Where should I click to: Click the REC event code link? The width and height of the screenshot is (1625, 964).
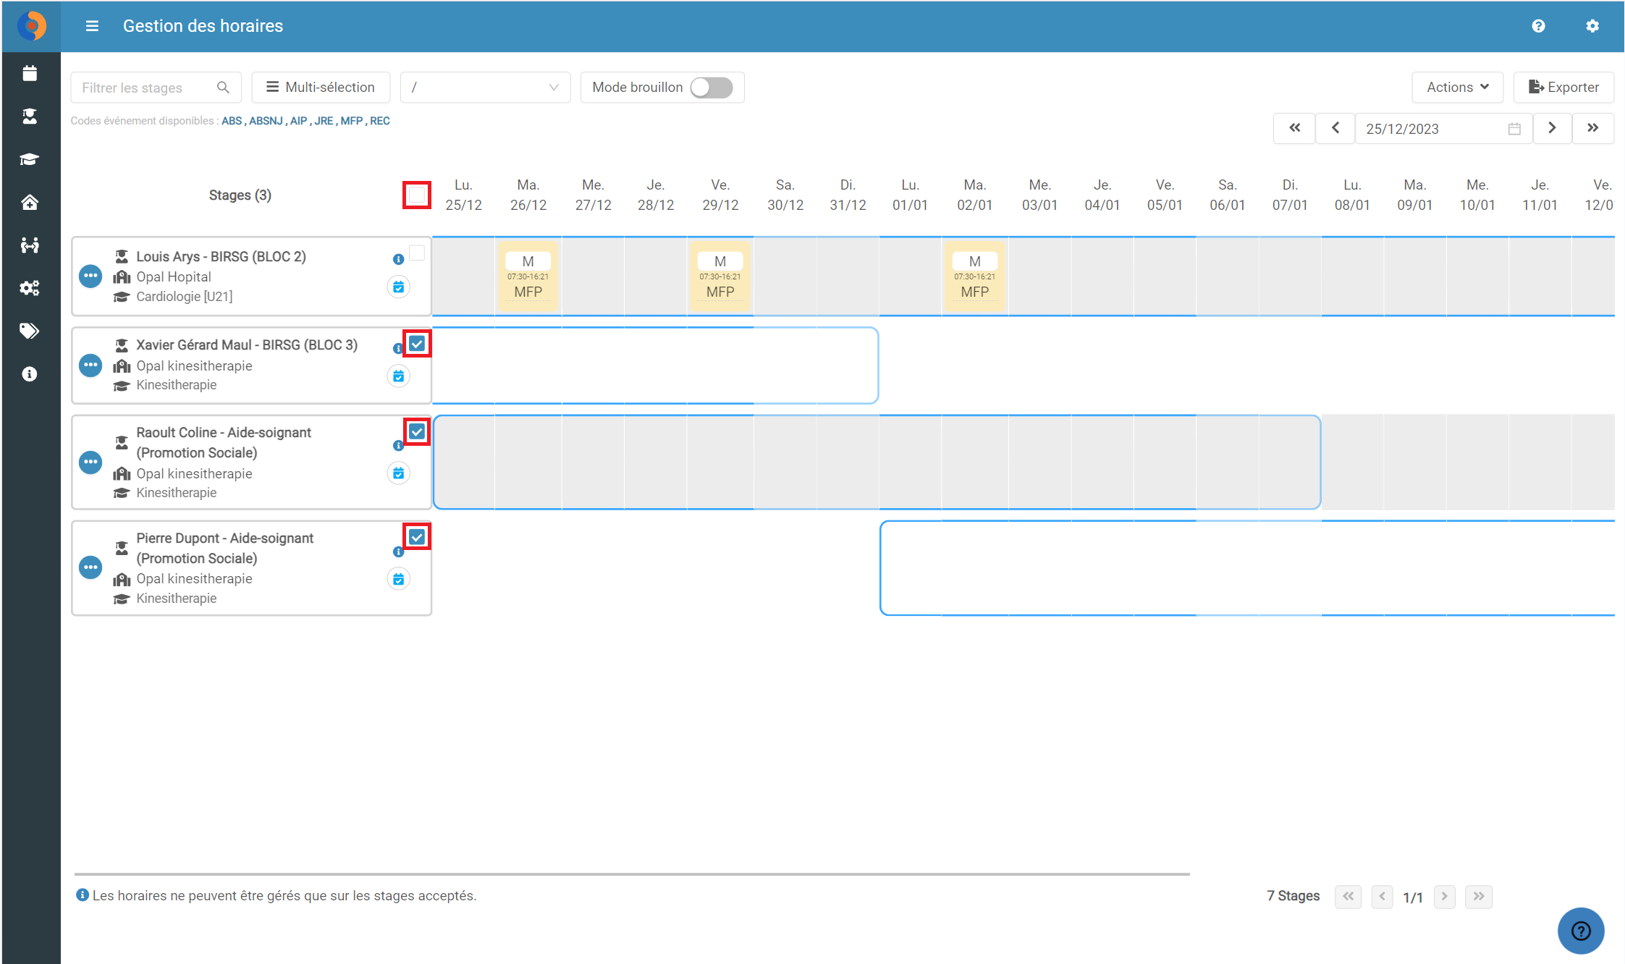380,121
